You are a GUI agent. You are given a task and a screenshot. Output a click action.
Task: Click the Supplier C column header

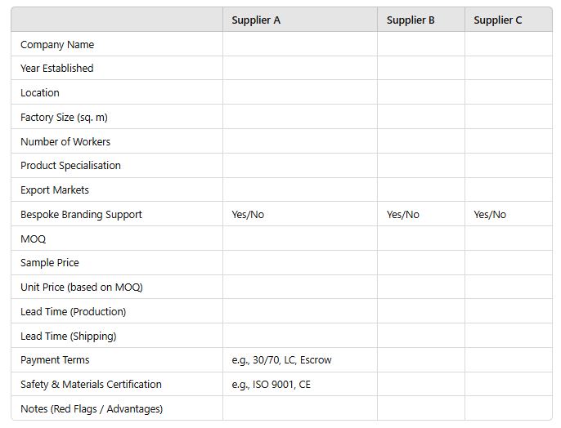(x=497, y=20)
